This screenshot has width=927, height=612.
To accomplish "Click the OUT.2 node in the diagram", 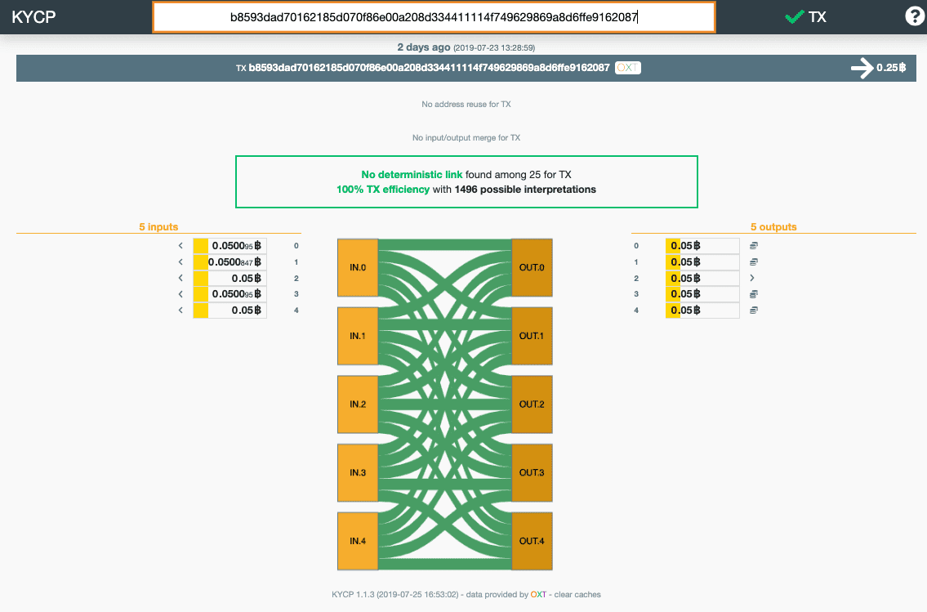I will pos(532,404).
